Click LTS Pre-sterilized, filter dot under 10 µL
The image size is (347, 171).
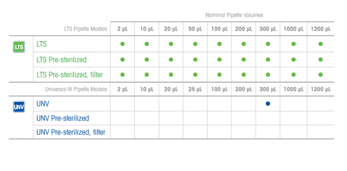click(x=147, y=75)
